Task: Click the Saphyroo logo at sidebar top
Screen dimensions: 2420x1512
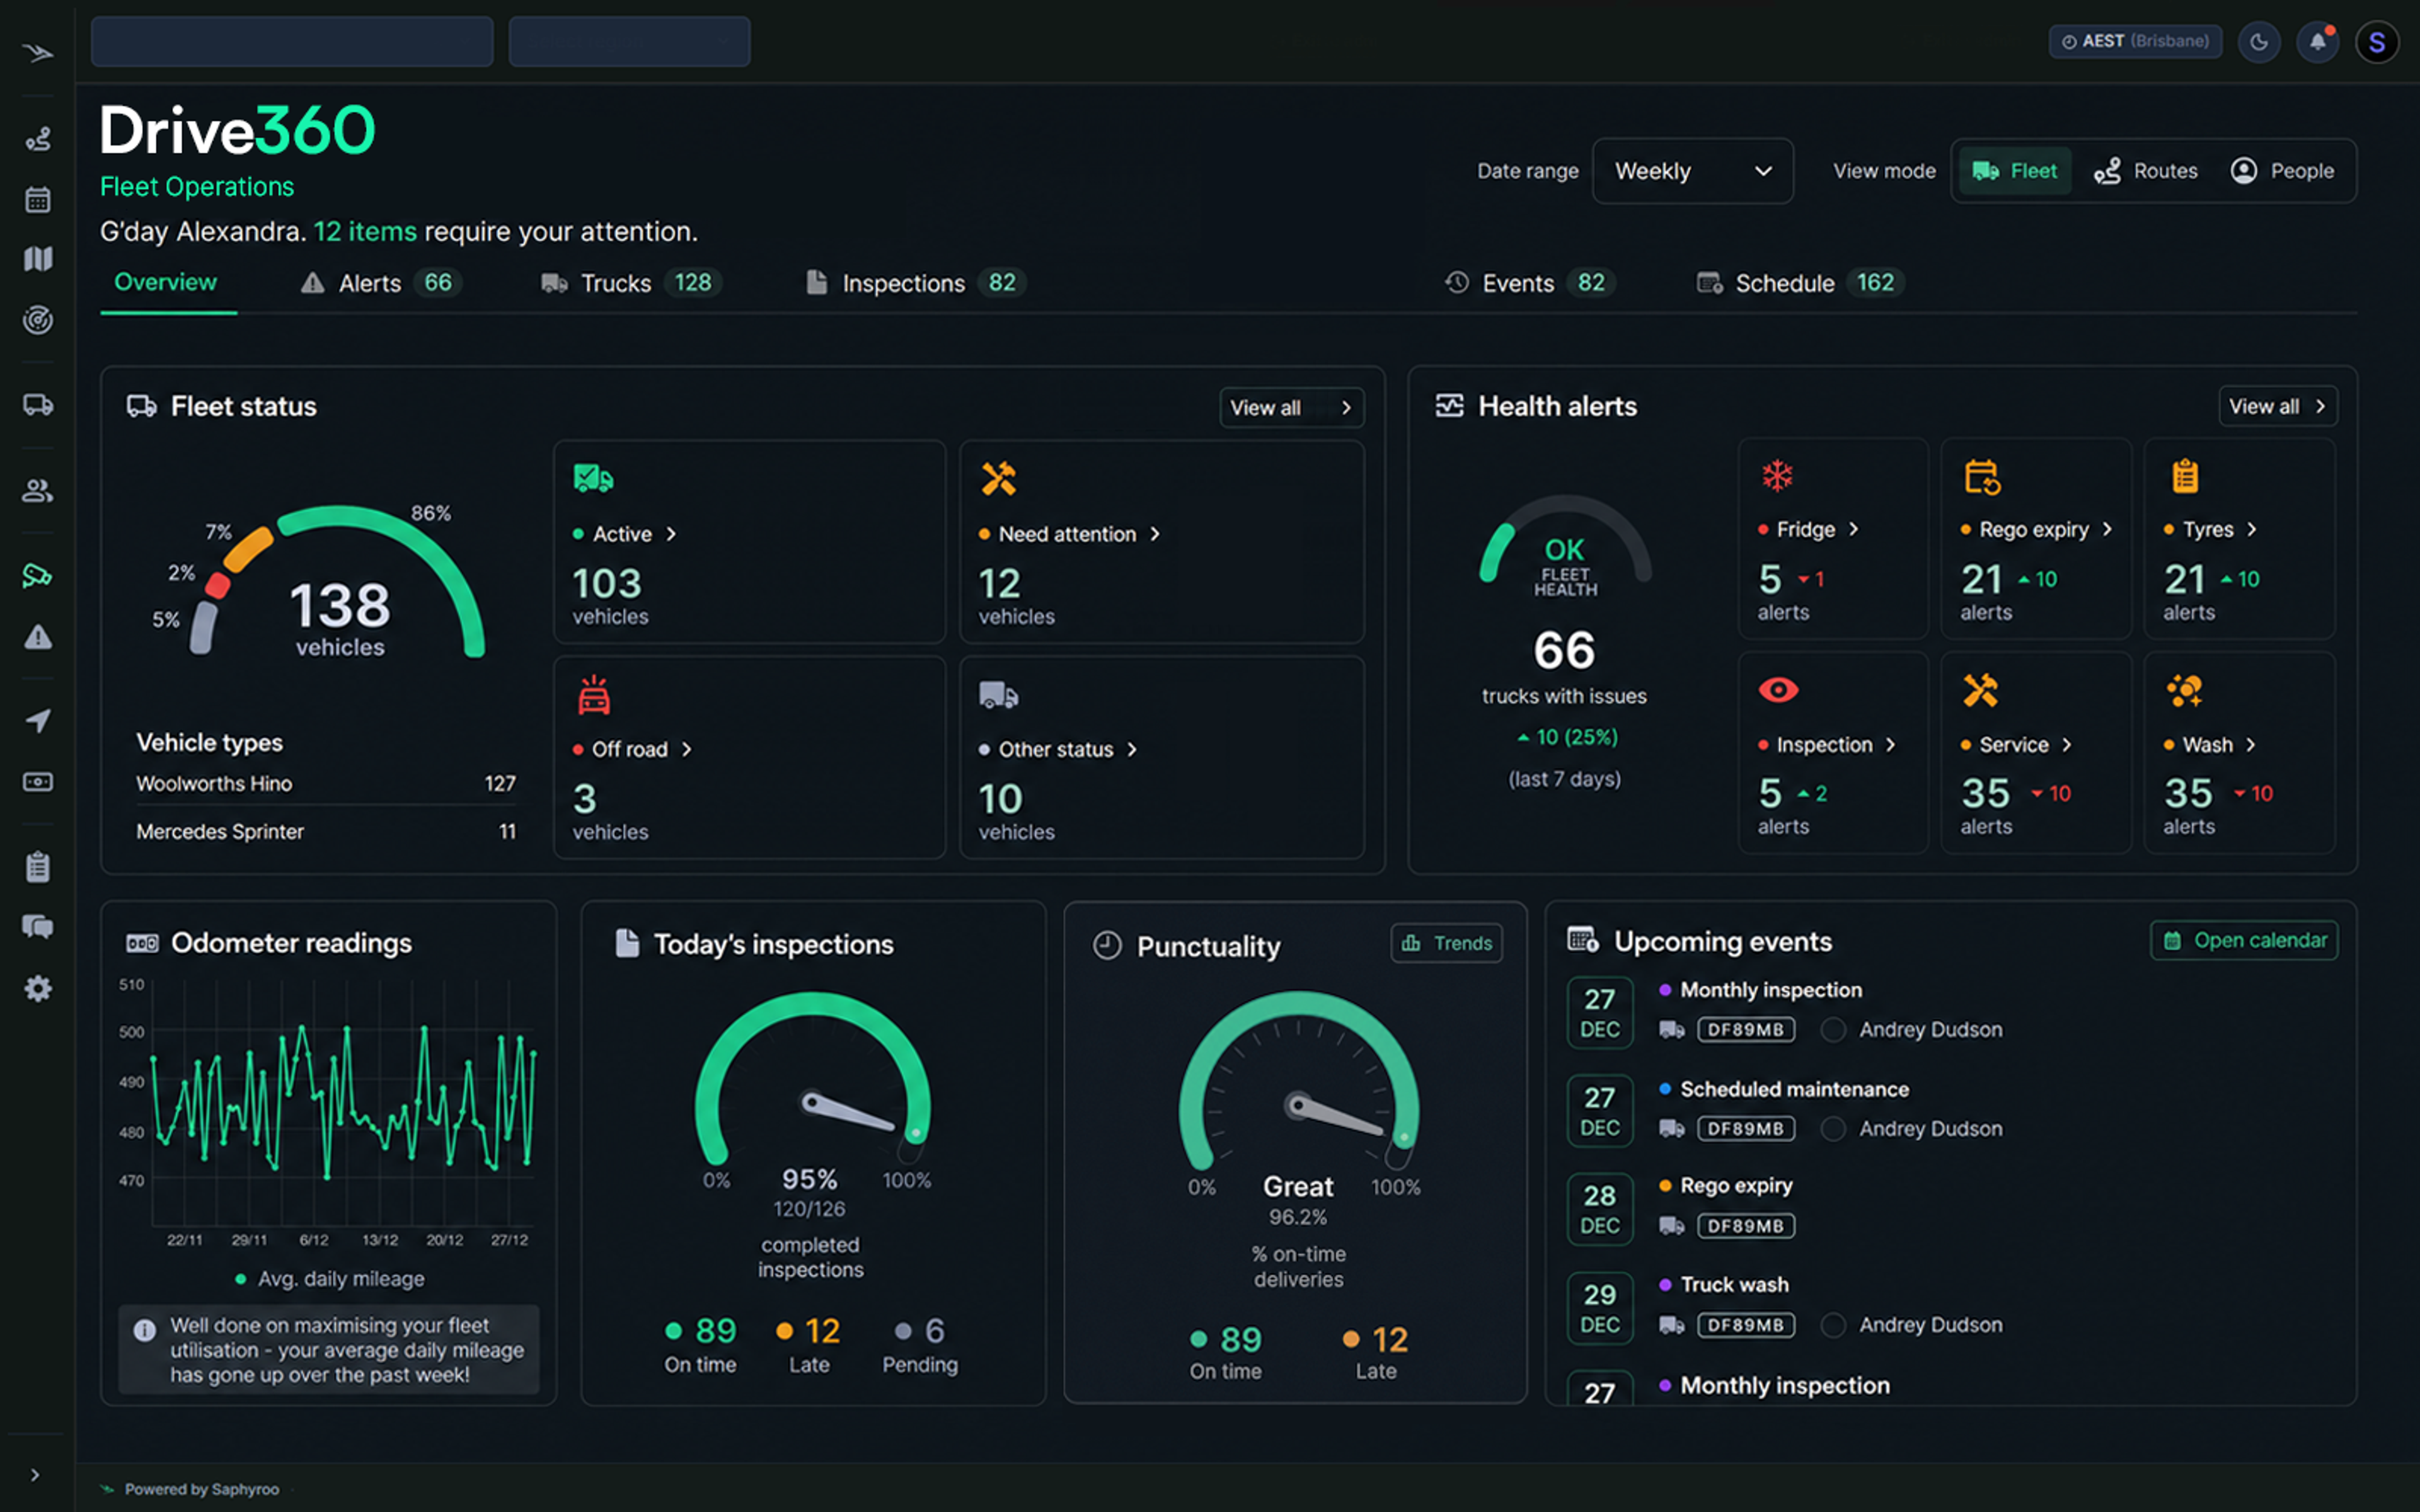Action: pos(38,53)
